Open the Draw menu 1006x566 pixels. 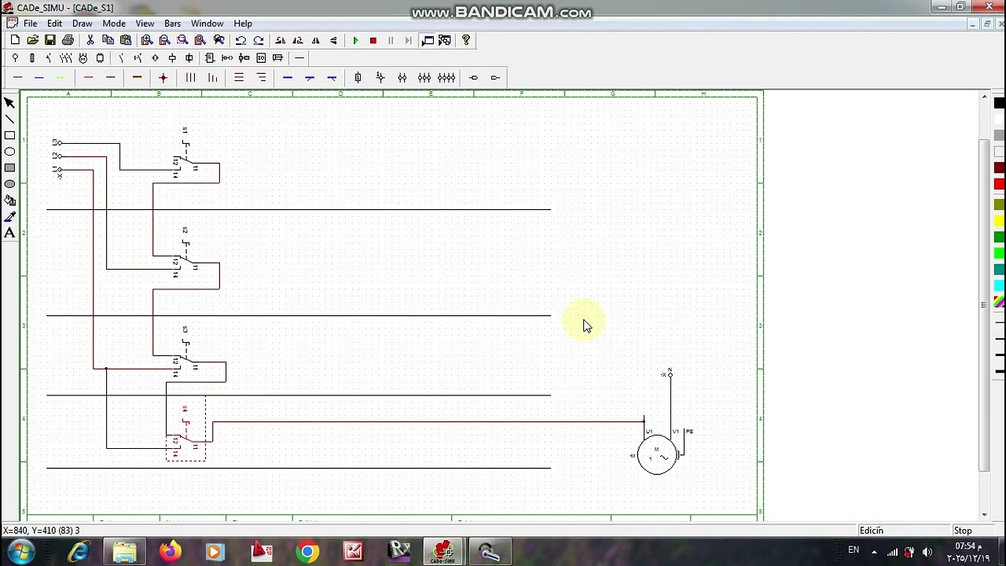pyautogui.click(x=82, y=24)
